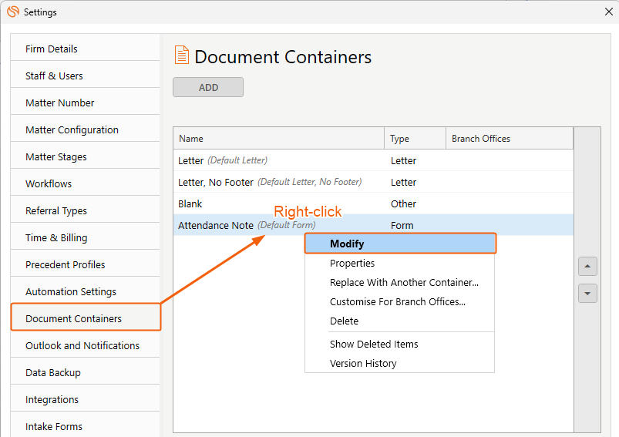The image size is (619, 437).
Task: Go to Staff & Users settings
Action: pos(54,76)
